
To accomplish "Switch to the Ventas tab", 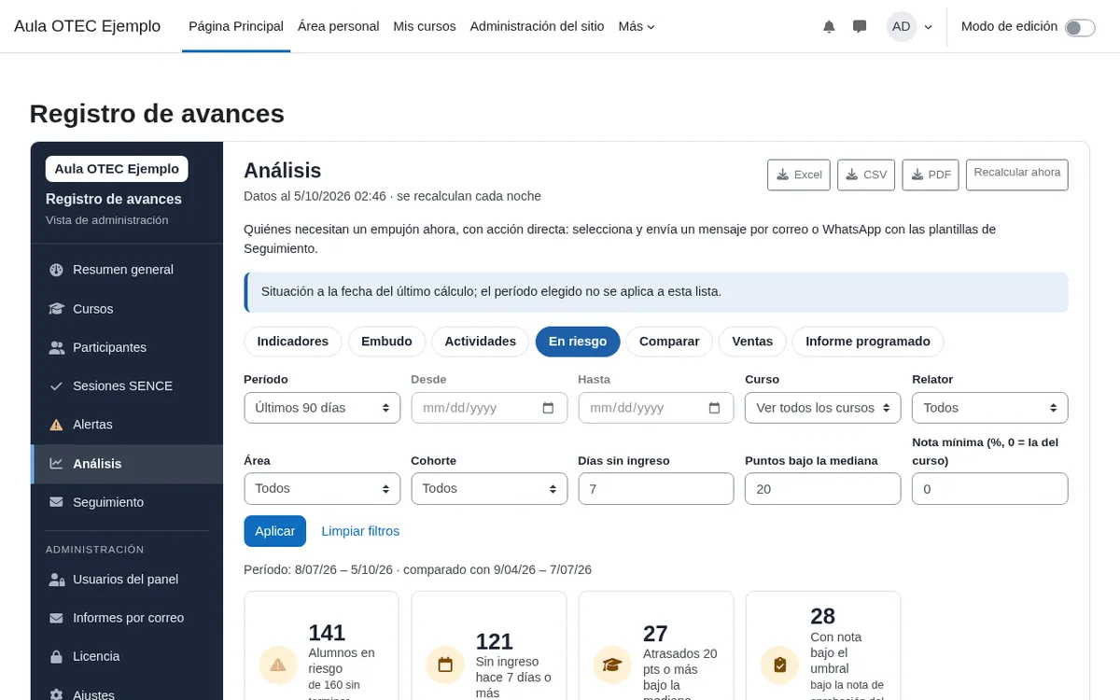I will point(752,342).
